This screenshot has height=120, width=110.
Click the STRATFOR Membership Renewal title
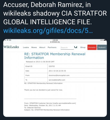click(55, 56)
